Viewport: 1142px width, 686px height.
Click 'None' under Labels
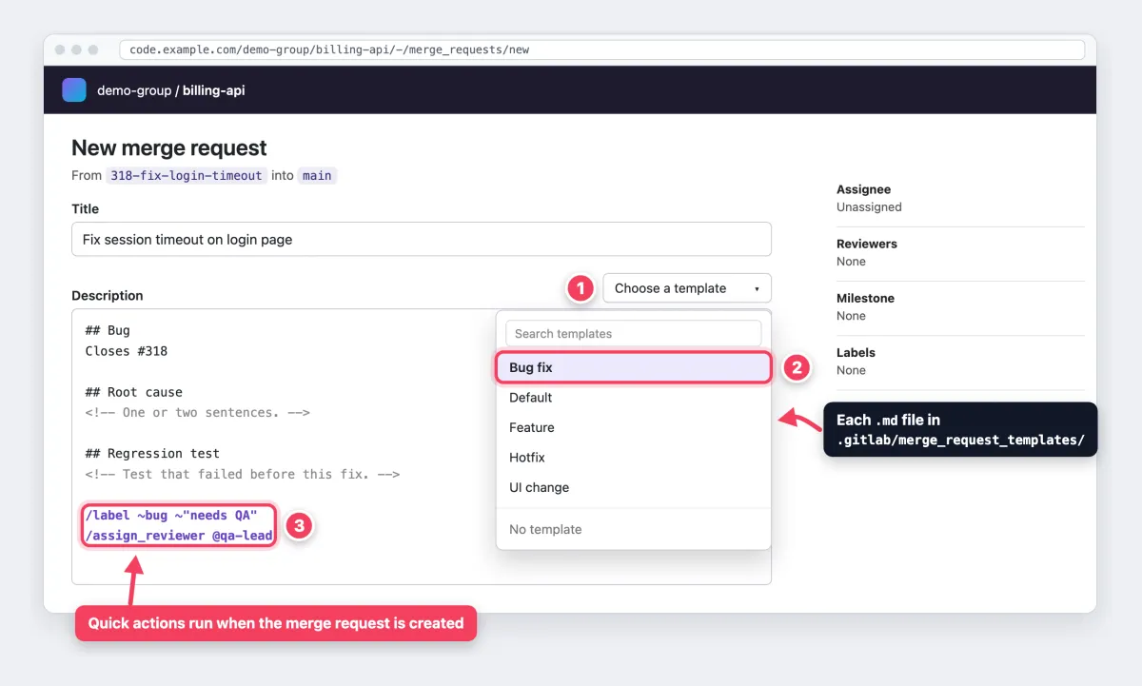pos(851,370)
